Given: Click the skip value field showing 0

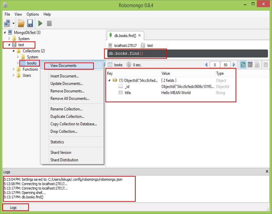Looking at the screenshot, I should (215, 65).
